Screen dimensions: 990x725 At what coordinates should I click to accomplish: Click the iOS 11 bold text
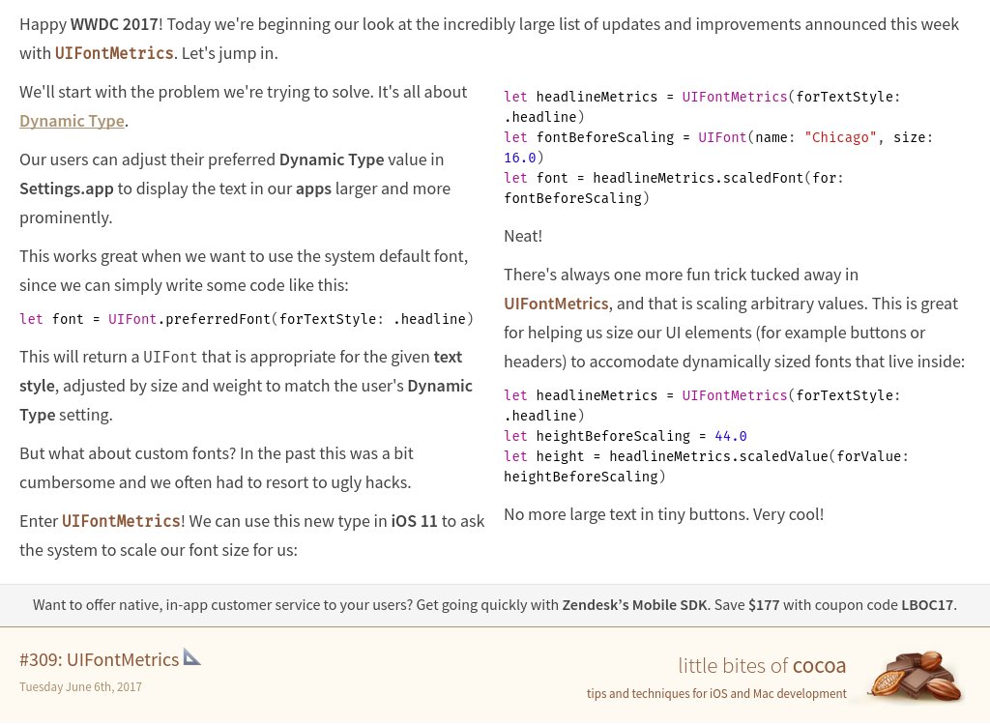pyautogui.click(x=414, y=521)
